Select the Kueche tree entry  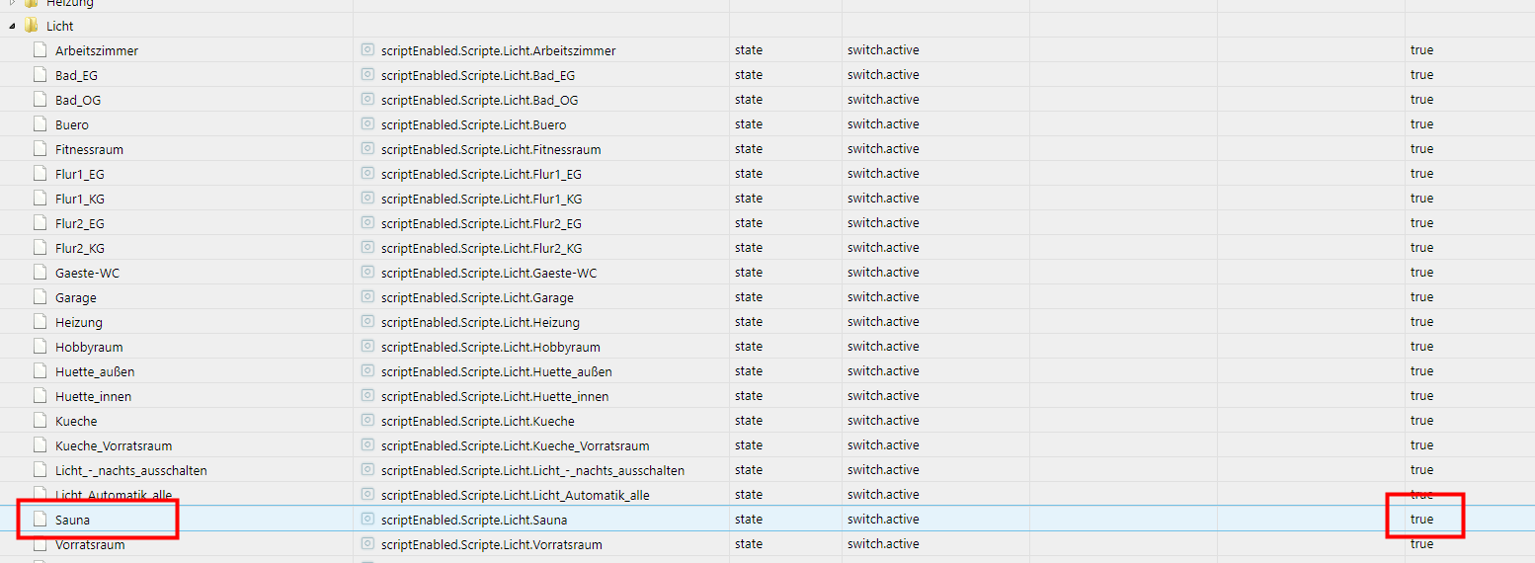tap(76, 421)
